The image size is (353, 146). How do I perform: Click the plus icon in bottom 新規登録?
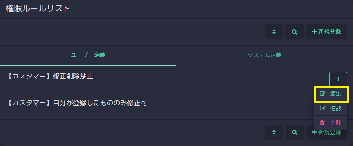[x=314, y=133]
